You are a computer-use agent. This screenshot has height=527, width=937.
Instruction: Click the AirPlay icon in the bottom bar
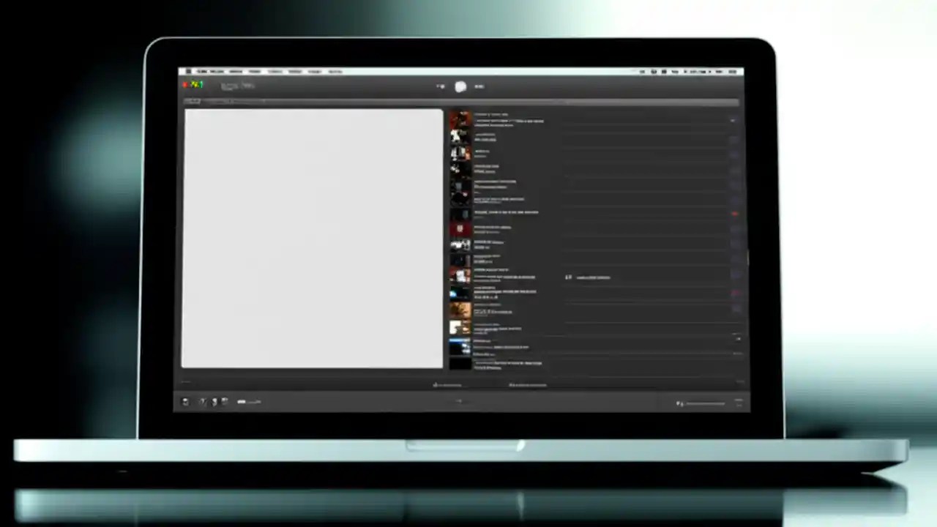coord(185,401)
